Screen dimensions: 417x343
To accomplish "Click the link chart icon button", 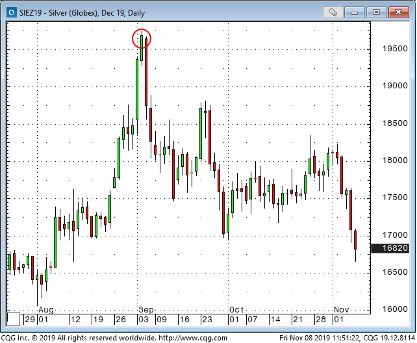I will 333,12.
